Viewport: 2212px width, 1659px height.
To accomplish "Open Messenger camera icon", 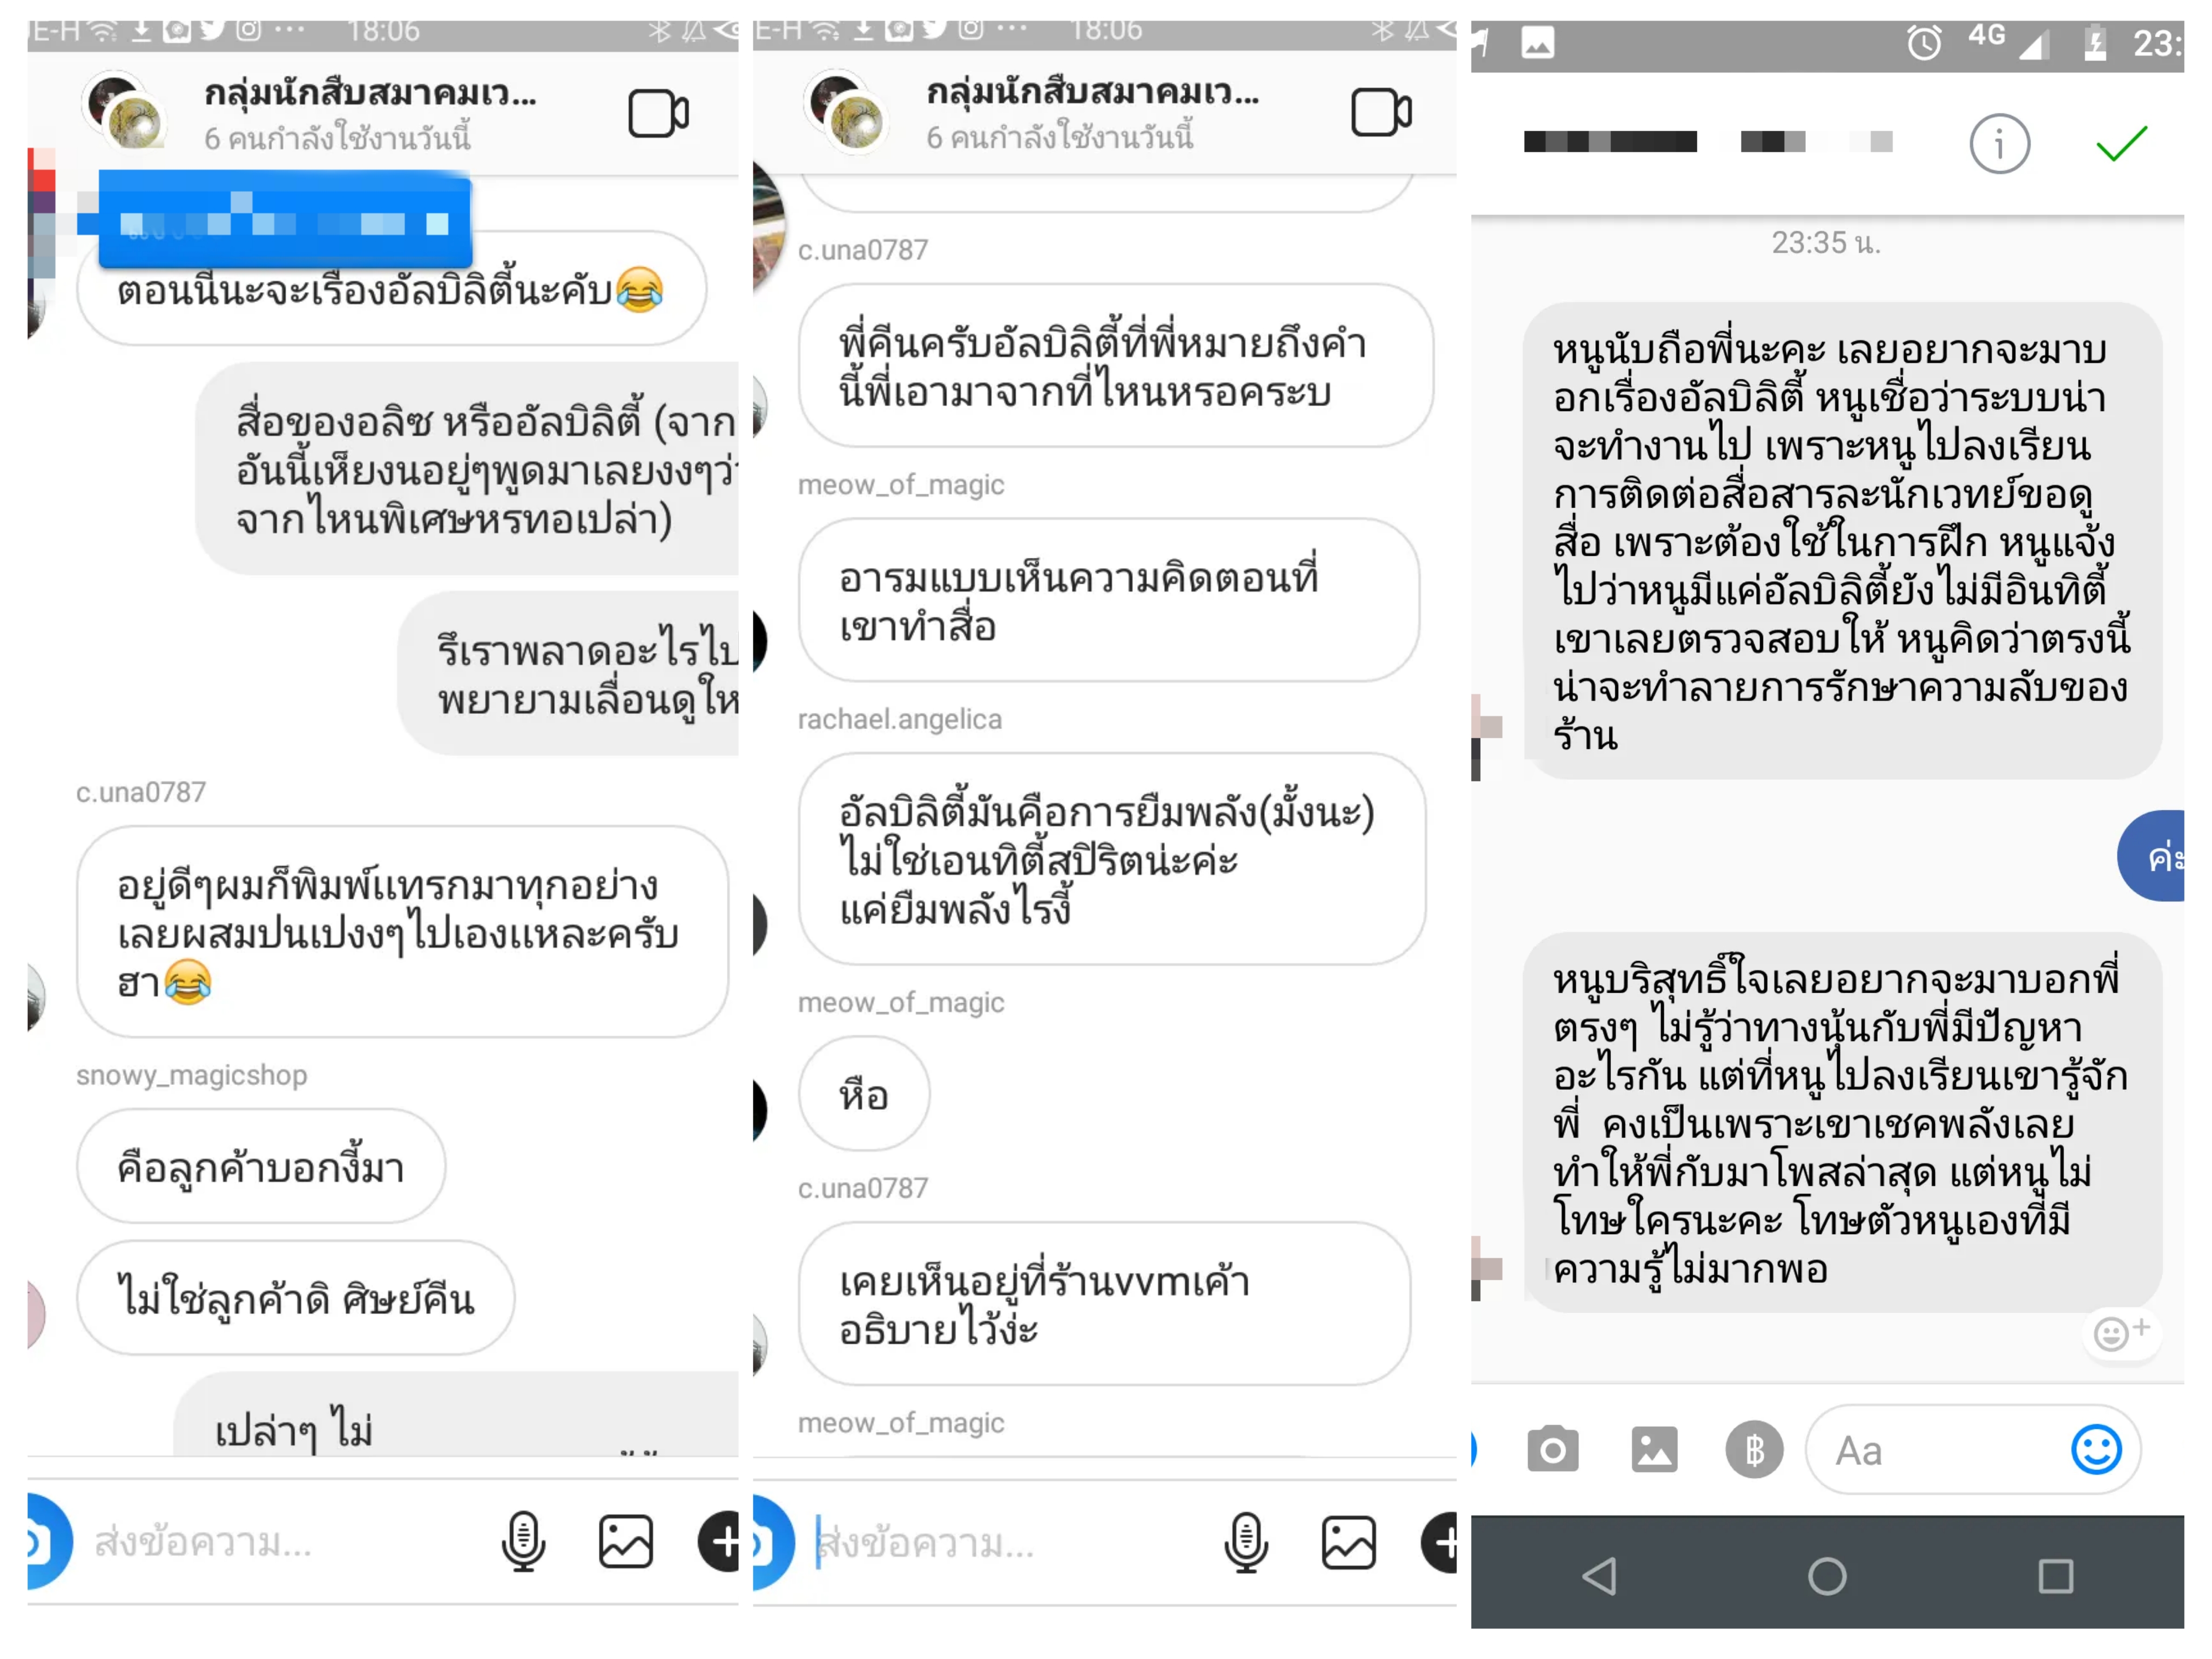I will click(x=1553, y=1449).
